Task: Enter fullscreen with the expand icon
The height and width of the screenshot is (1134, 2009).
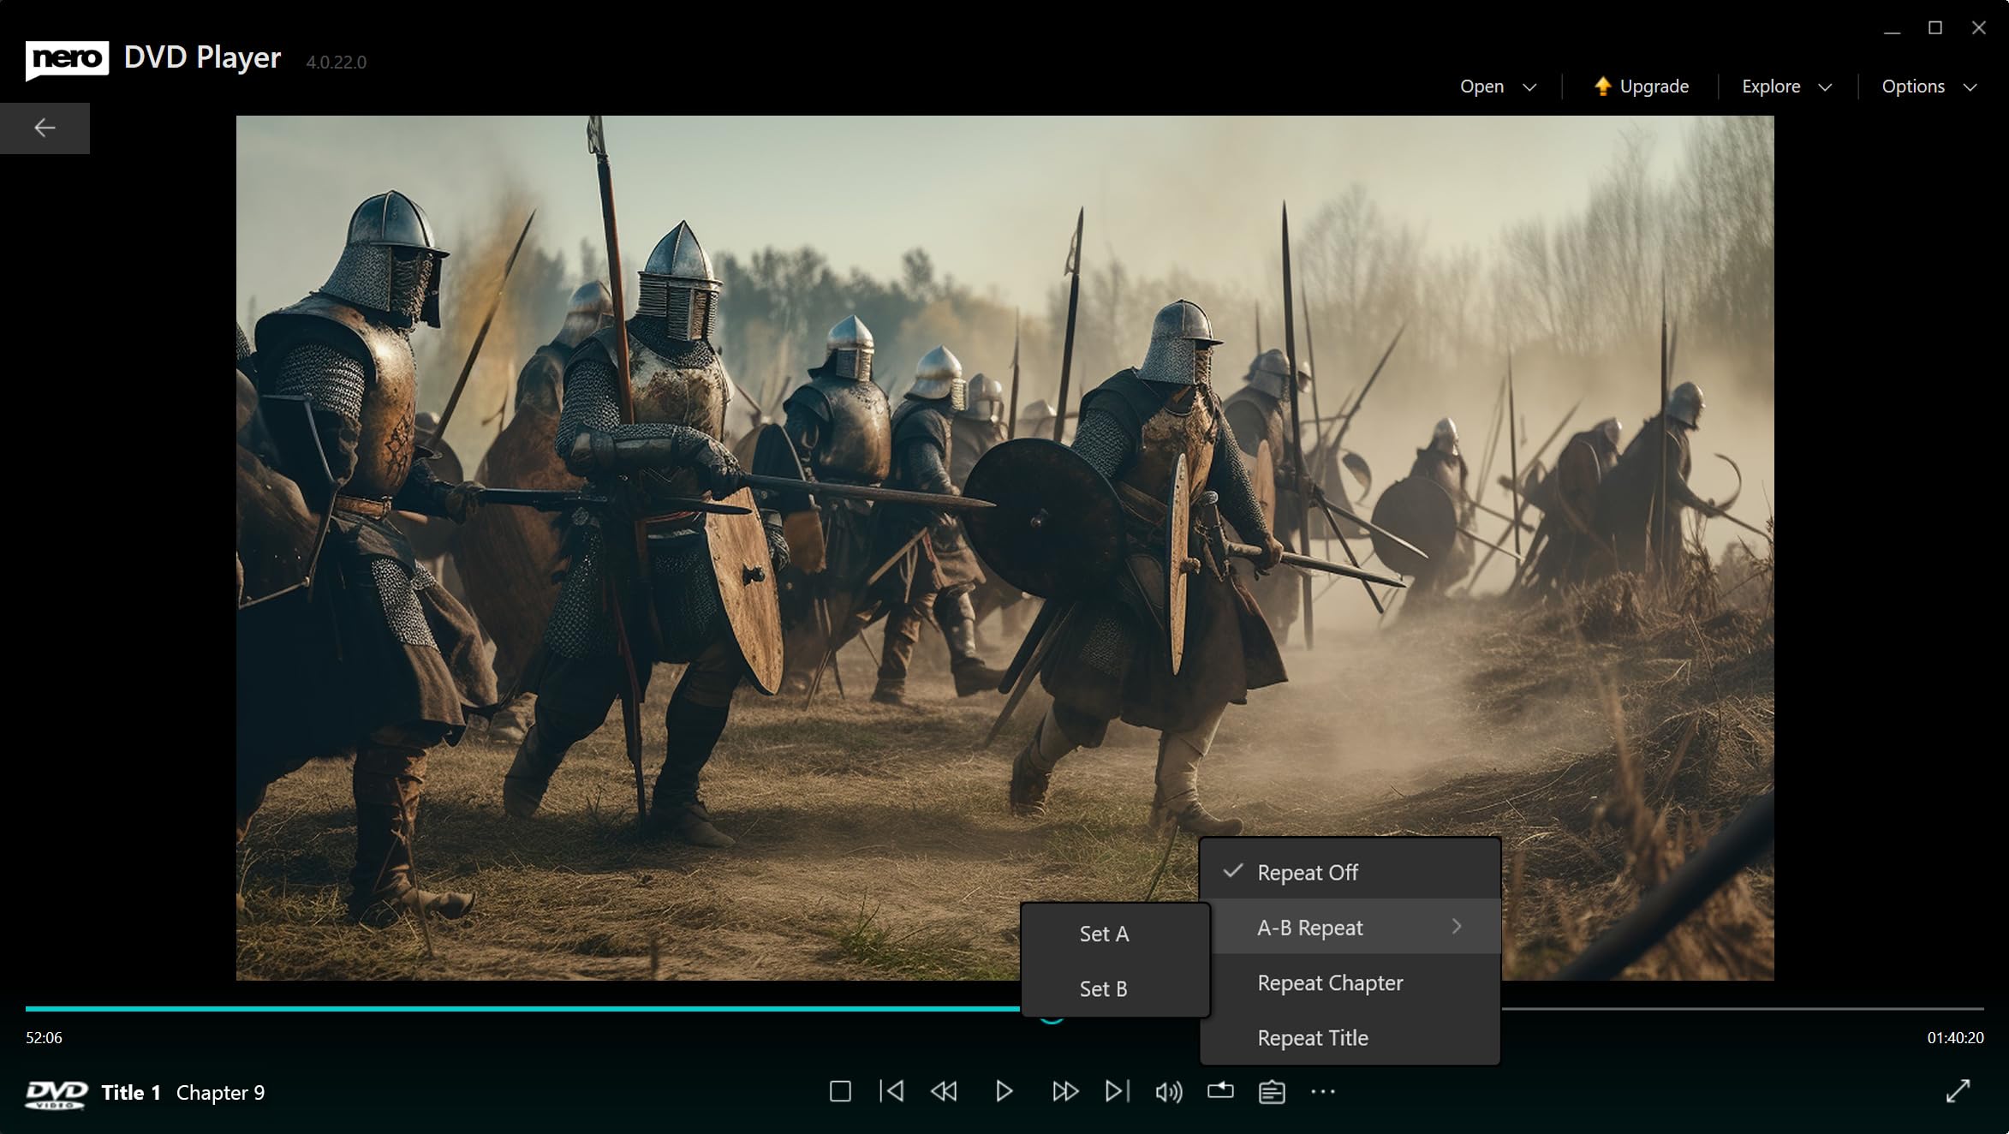Action: 1958,1091
